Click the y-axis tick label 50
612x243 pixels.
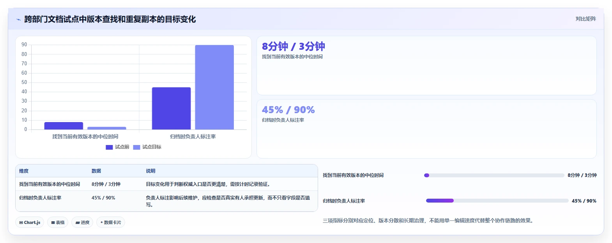click(24, 82)
